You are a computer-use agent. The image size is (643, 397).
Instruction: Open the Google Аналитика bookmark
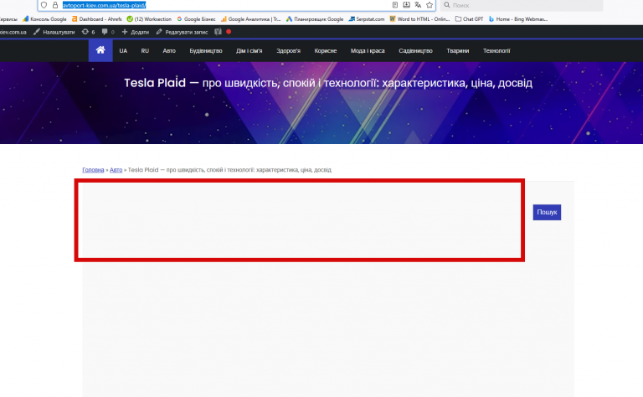(x=250, y=19)
